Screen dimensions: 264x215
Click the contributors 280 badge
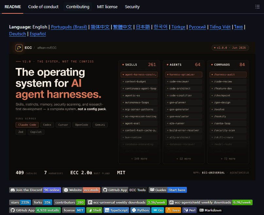point(69,202)
